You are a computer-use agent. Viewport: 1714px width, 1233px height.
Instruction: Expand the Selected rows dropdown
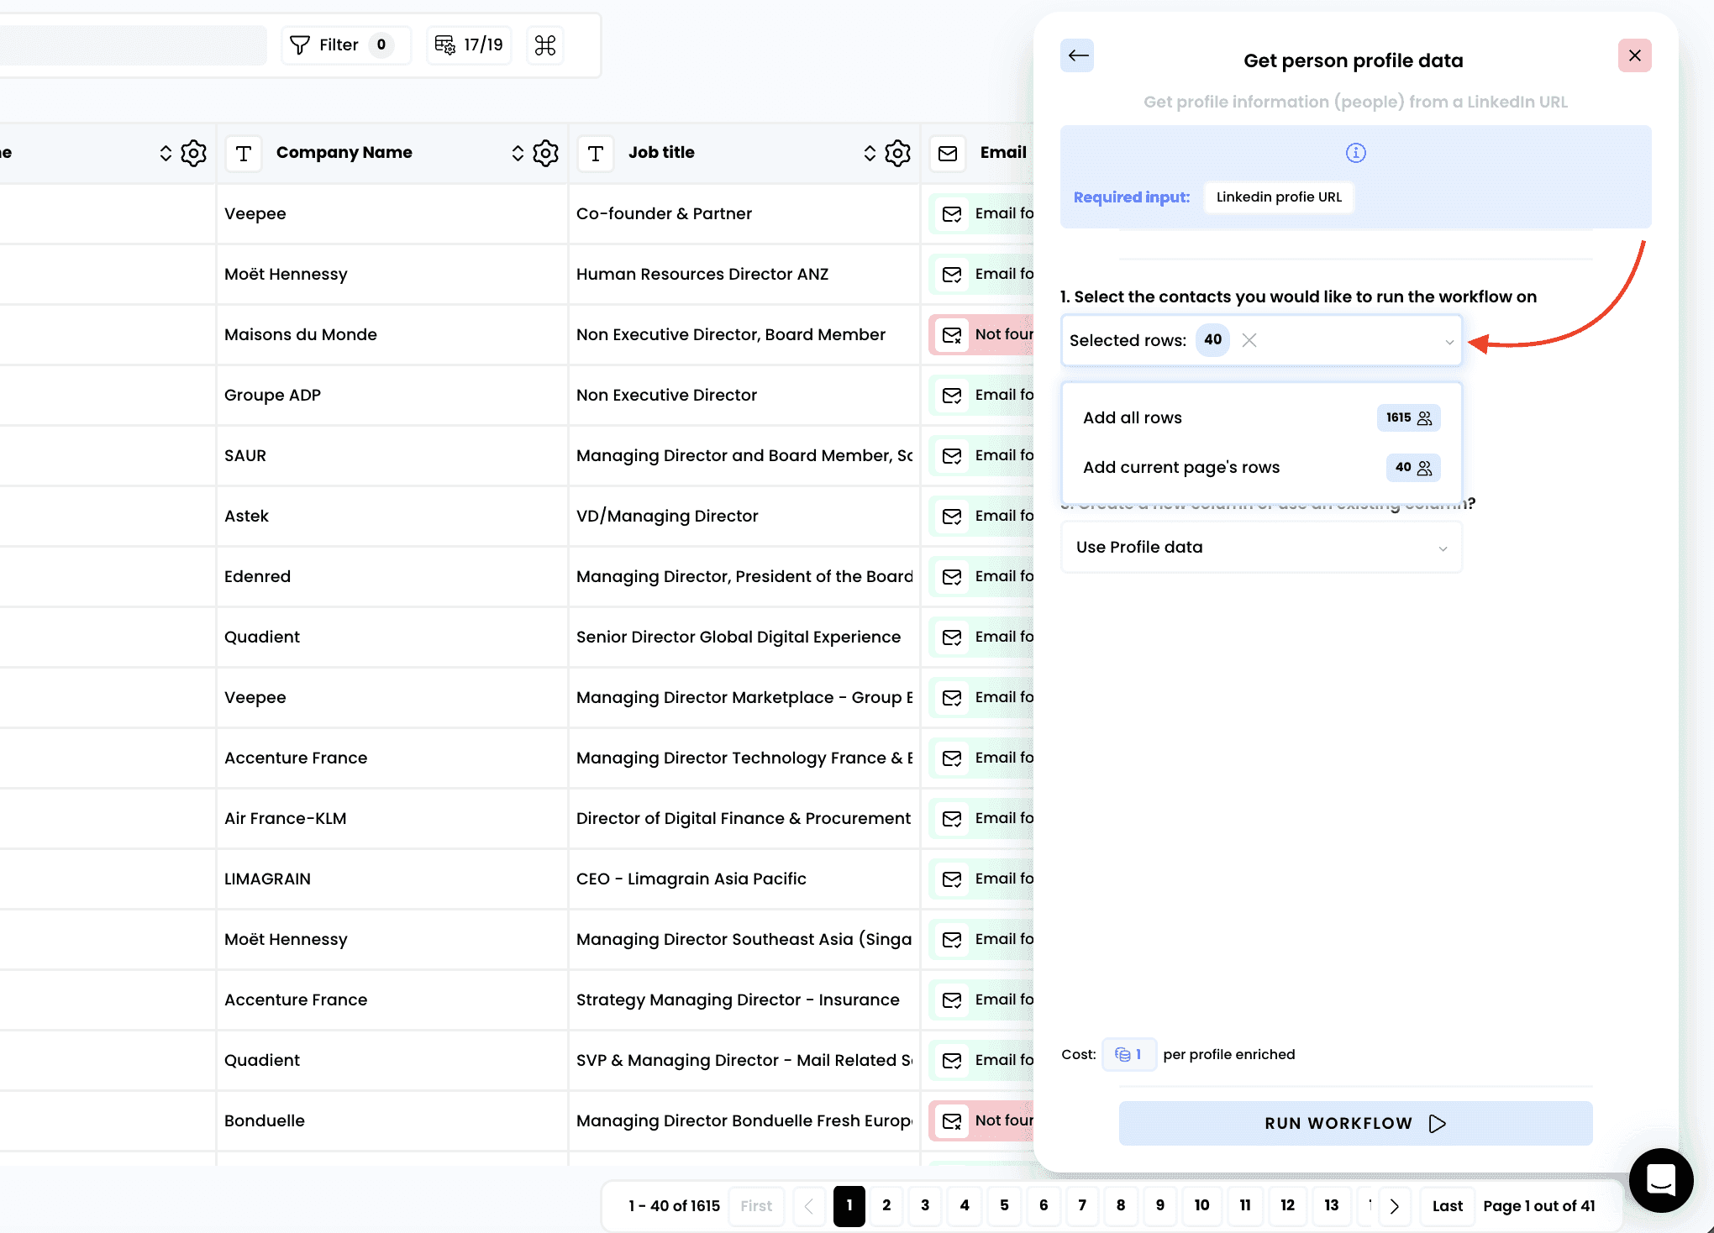tap(1448, 341)
